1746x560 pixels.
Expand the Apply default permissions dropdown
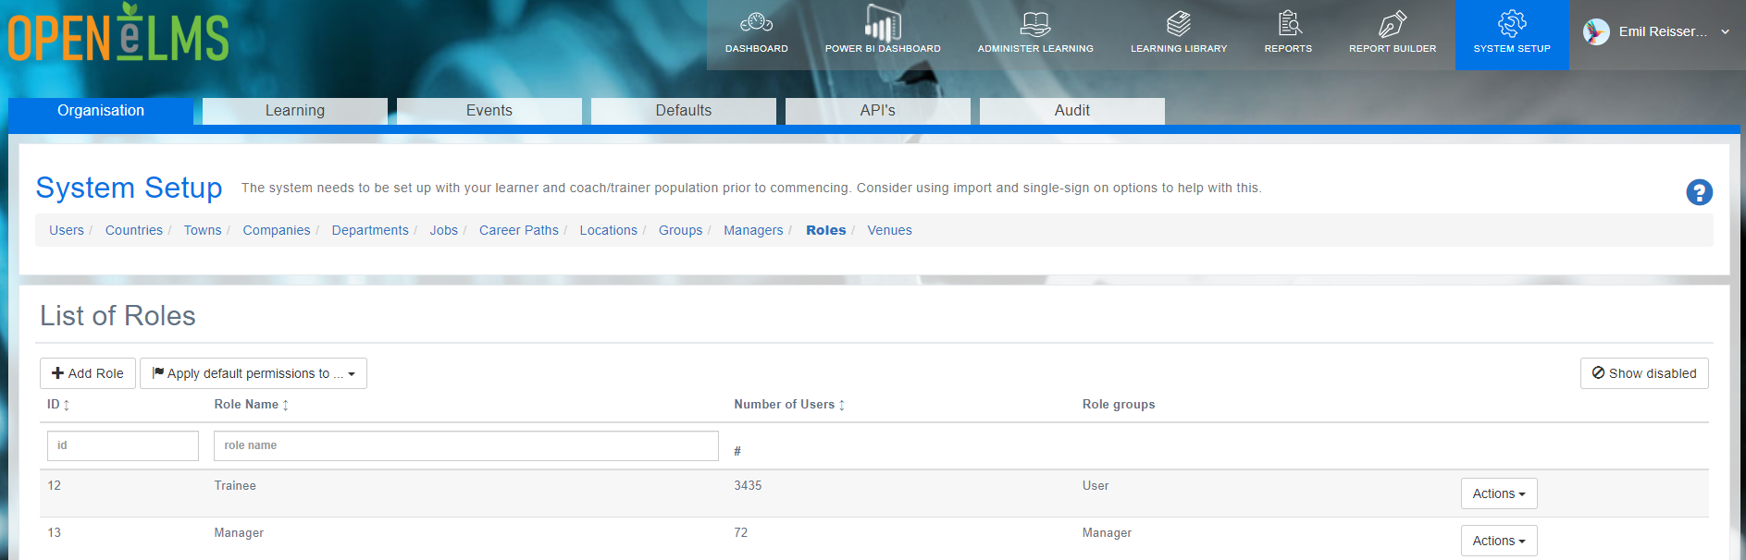pos(254,373)
